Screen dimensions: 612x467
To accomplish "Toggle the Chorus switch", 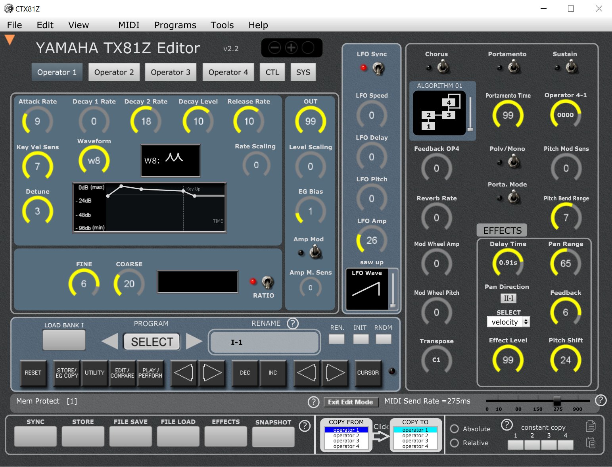I will pos(443,67).
